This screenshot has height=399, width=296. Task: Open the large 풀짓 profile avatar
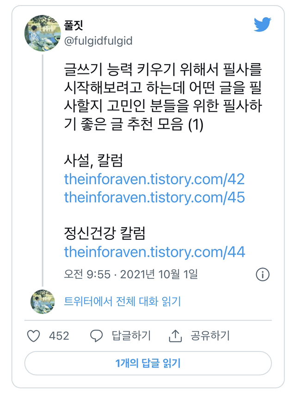42,32
